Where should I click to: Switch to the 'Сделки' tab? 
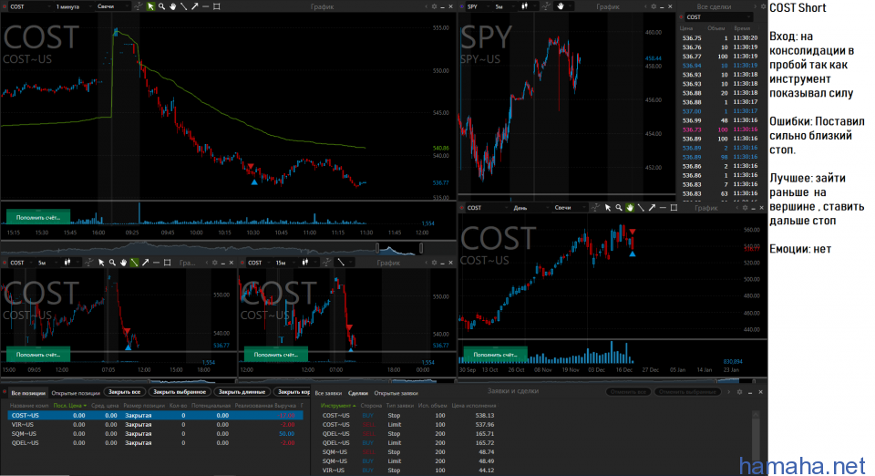357,393
